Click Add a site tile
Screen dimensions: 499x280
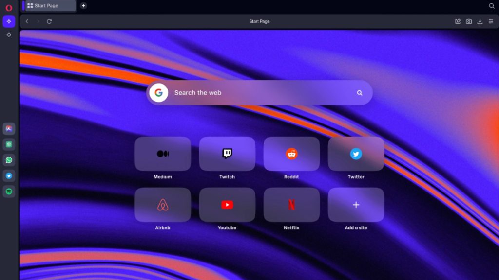click(356, 205)
